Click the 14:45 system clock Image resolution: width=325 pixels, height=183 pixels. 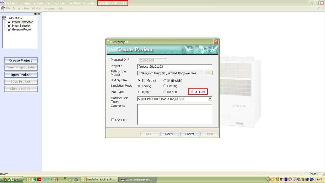tap(318, 180)
